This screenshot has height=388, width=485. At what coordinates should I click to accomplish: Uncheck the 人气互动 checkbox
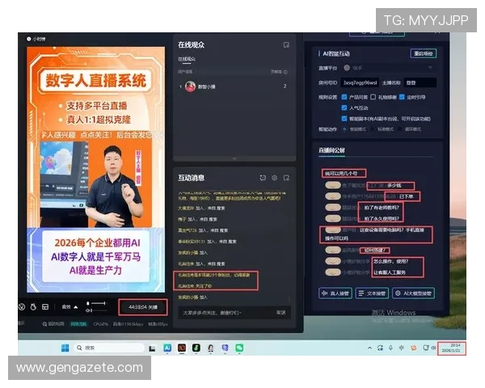point(344,108)
